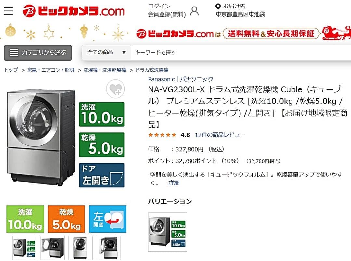Open 12件の商品レビュー reviews link
351x261 pixels.
[220, 135]
